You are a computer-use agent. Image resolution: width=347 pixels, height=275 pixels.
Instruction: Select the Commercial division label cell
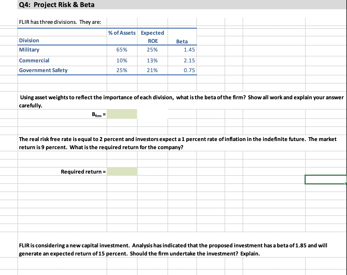34,60
